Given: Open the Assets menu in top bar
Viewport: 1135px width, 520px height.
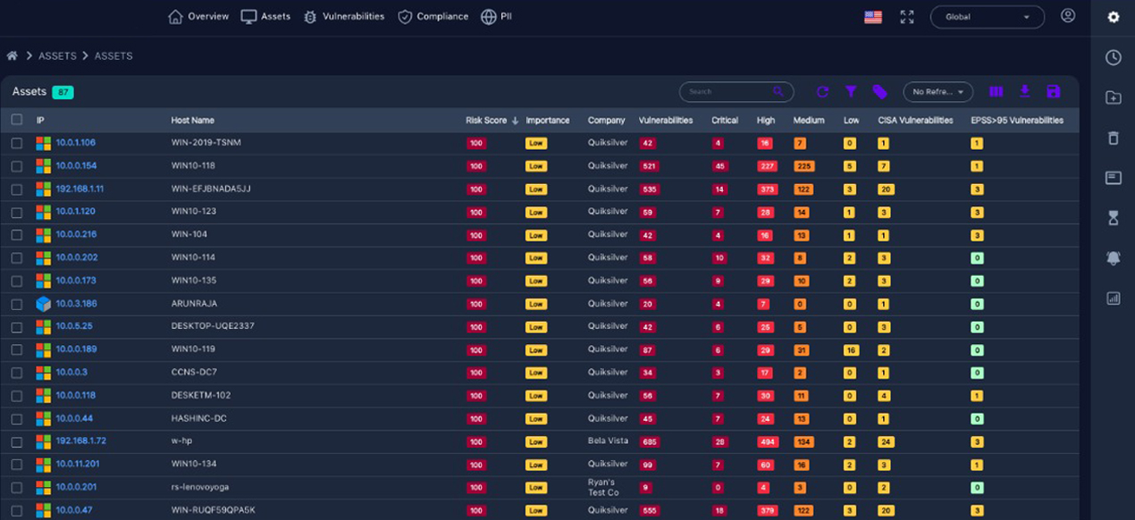Looking at the screenshot, I should coord(265,16).
